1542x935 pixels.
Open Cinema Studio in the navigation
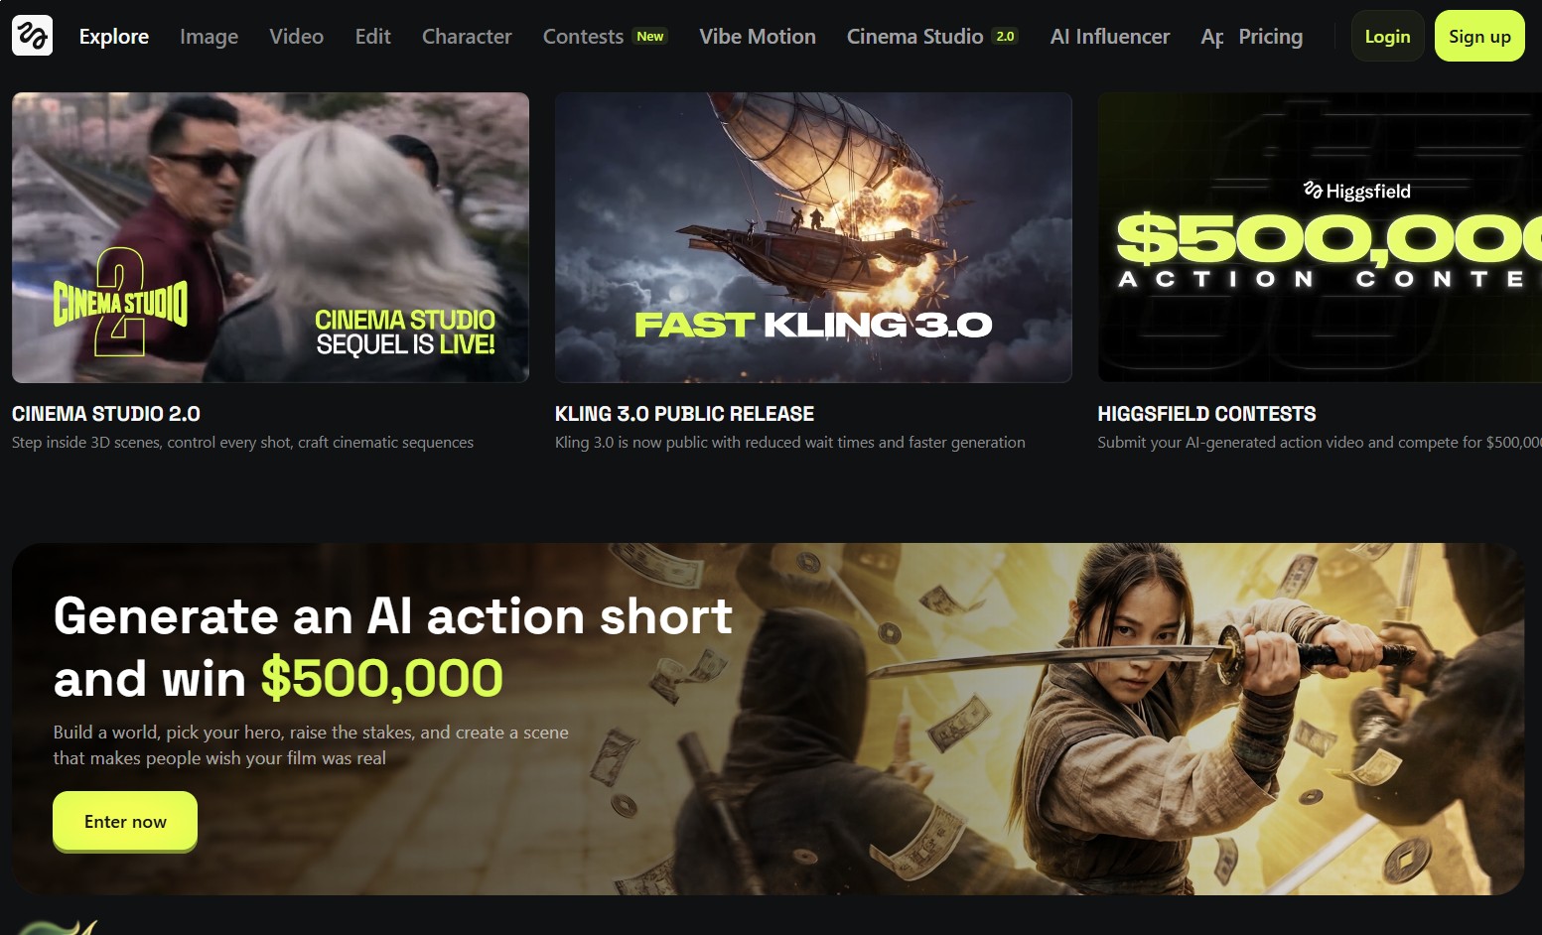(914, 37)
